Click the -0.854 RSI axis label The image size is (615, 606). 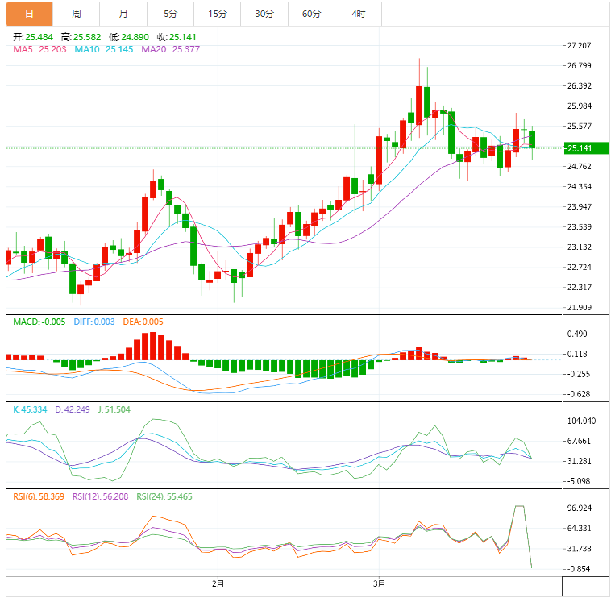(x=578, y=569)
